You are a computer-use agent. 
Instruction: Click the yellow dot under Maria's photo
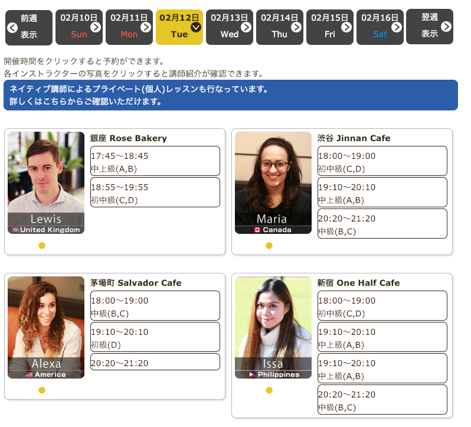[269, 246]
